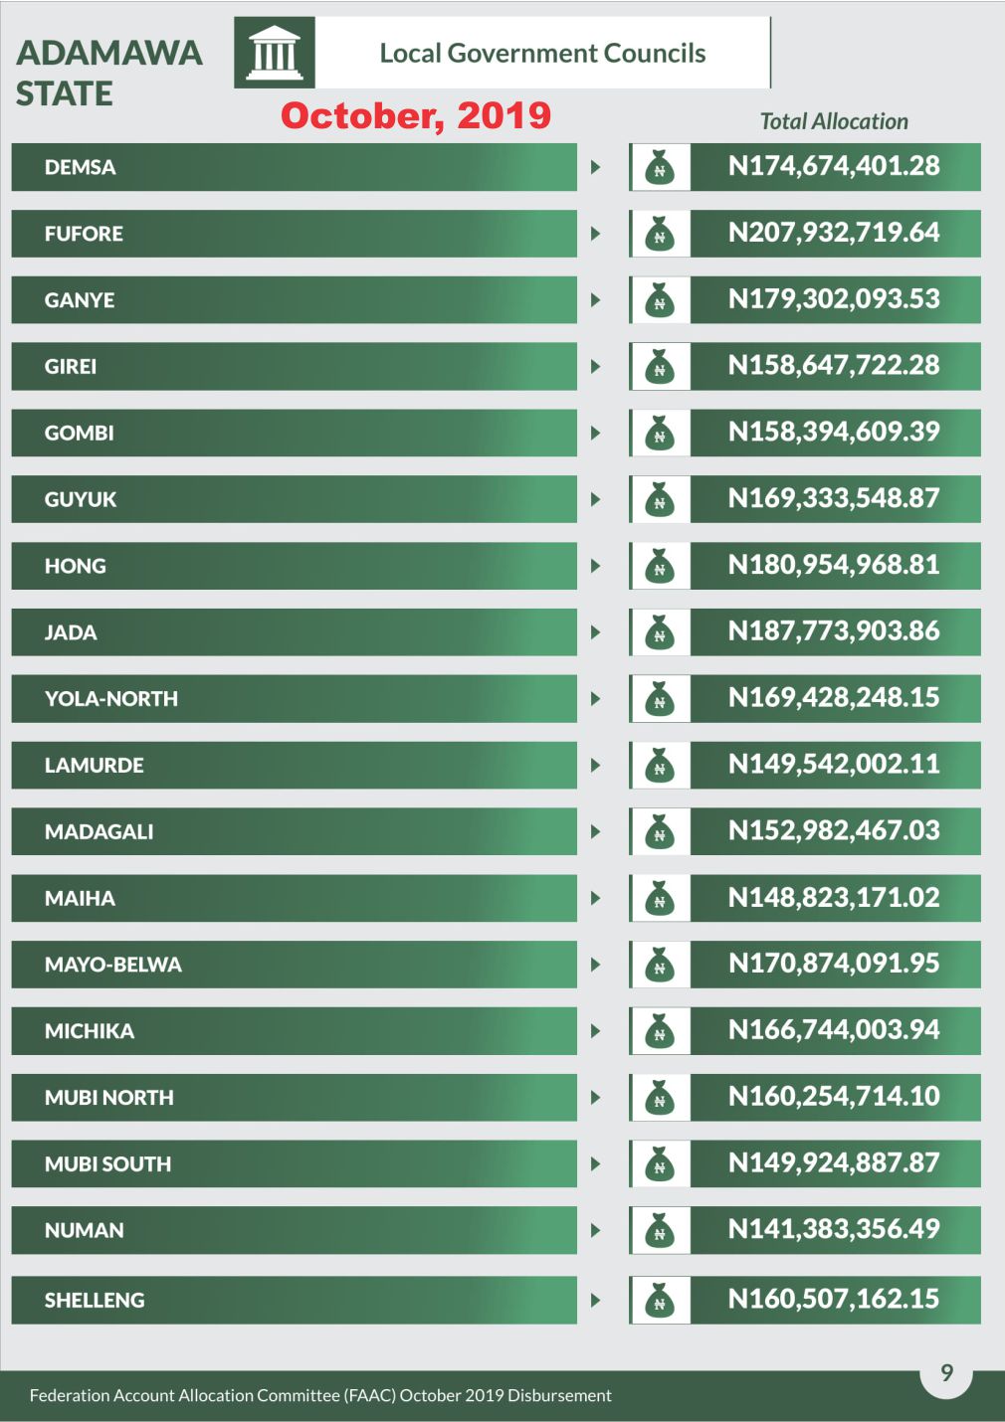Click the arrow next to the GANYE bar
1005x1422 pixels.
coord(595,300)
